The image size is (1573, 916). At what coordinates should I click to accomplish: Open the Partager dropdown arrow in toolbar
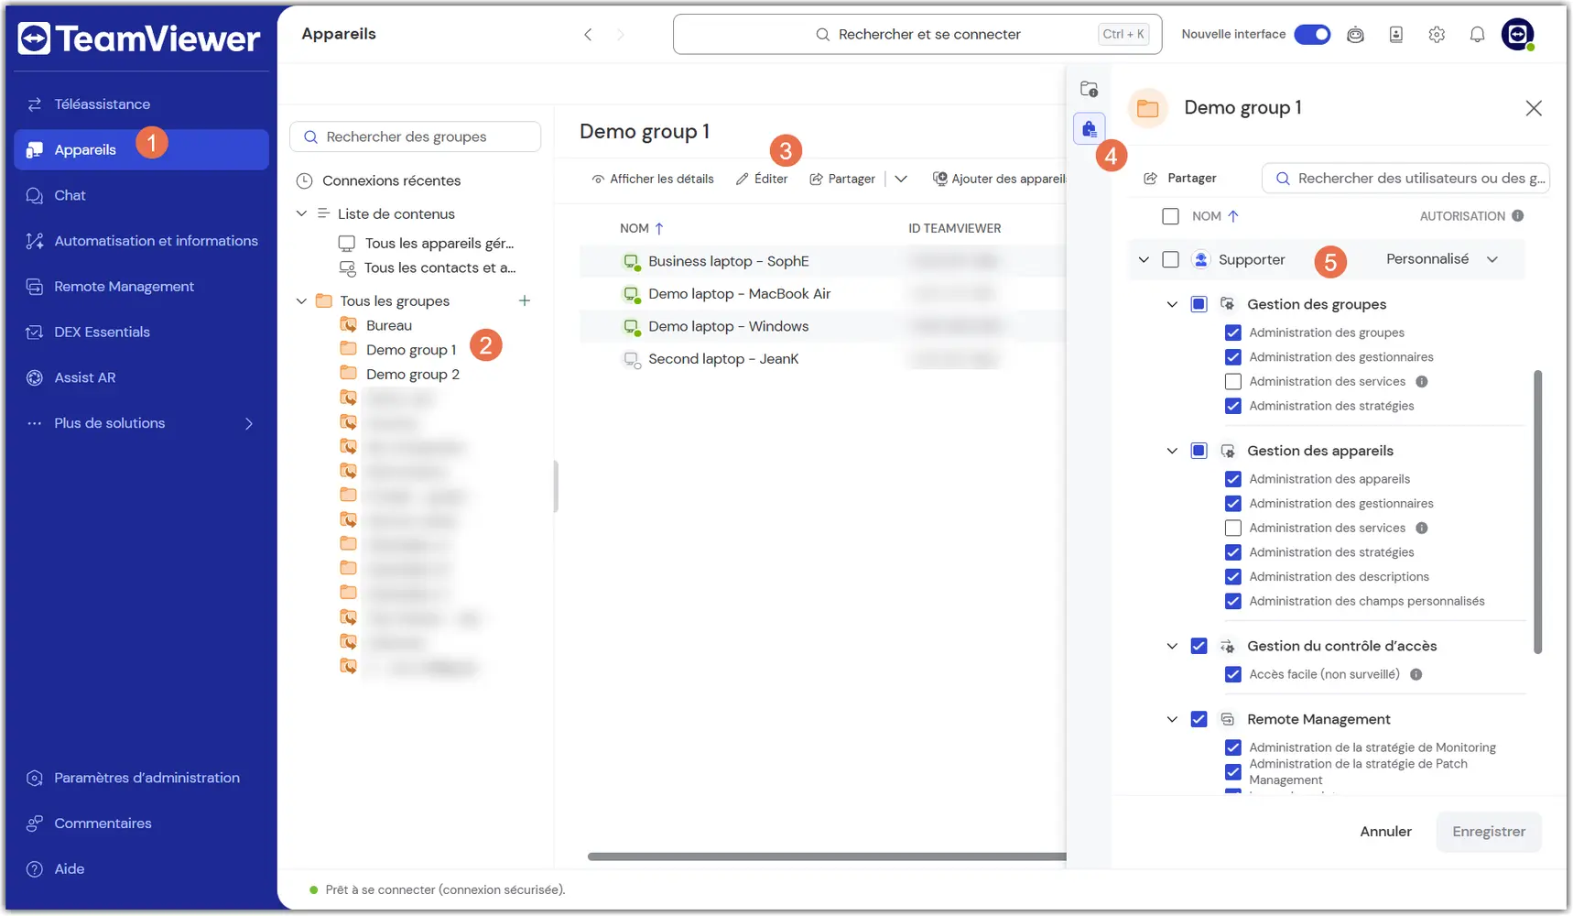(x=901, y=180)
